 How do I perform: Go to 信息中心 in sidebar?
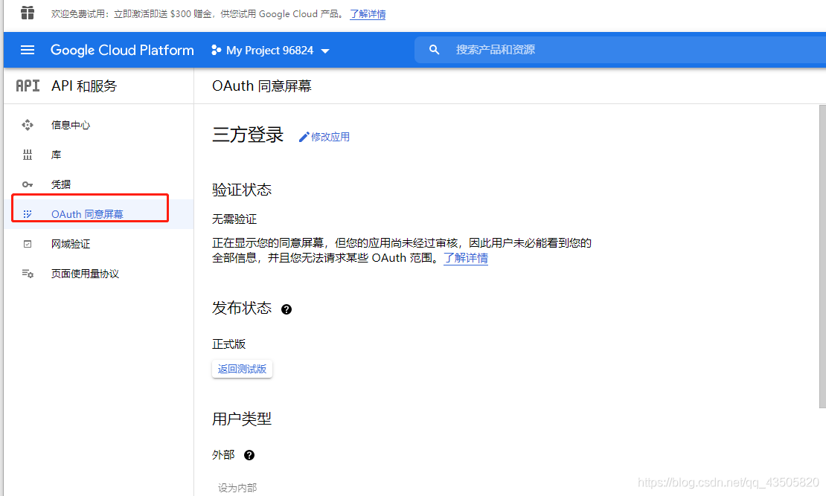[x=71, y=125]
